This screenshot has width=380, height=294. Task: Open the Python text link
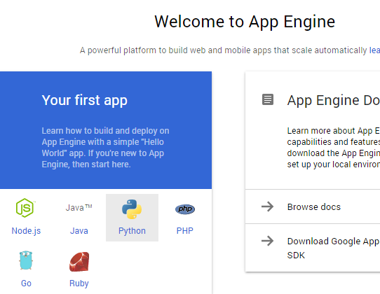[132, 231]
